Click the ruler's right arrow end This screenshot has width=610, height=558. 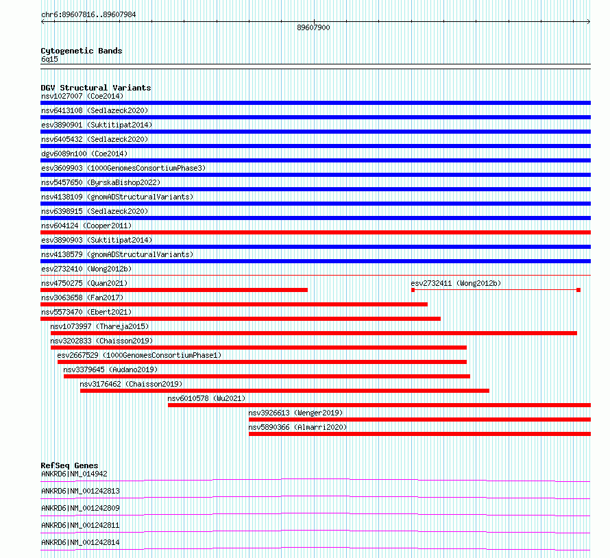(589, 22)
